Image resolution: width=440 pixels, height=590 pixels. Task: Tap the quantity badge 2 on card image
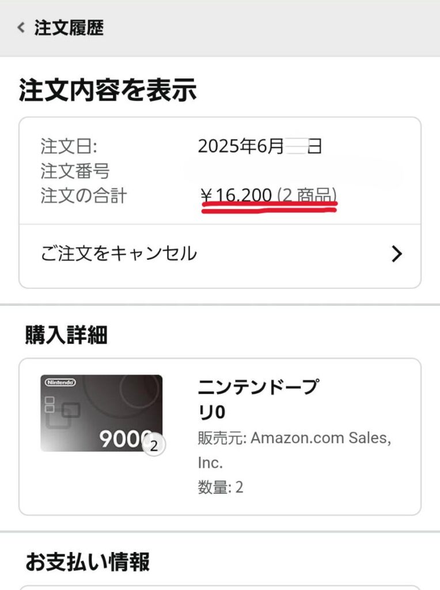(x=154, y=446)
